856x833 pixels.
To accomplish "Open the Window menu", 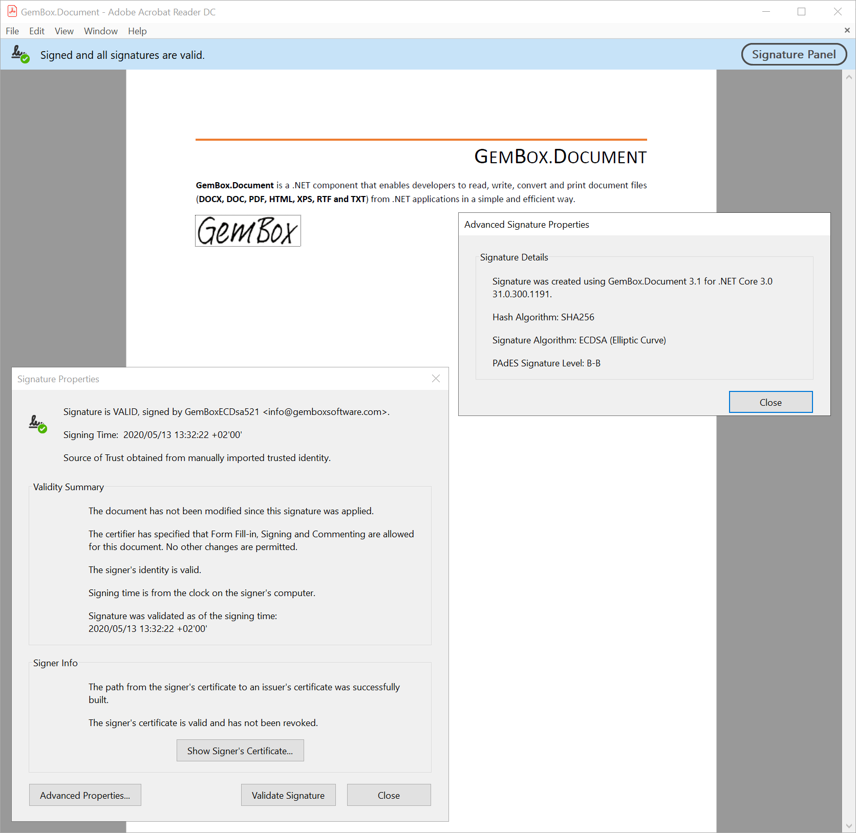I will 101,31.
